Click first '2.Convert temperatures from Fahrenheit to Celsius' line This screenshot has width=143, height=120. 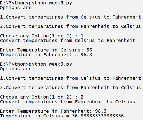tap(70, 26)
